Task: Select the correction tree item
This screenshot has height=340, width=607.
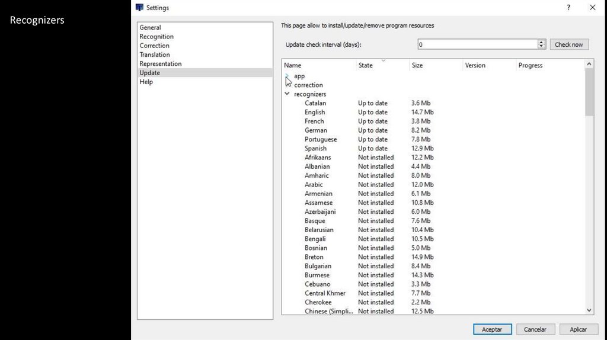Action: (308, 85)
